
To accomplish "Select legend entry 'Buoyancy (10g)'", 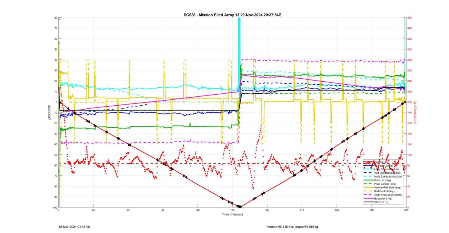I will click(383, 199).
